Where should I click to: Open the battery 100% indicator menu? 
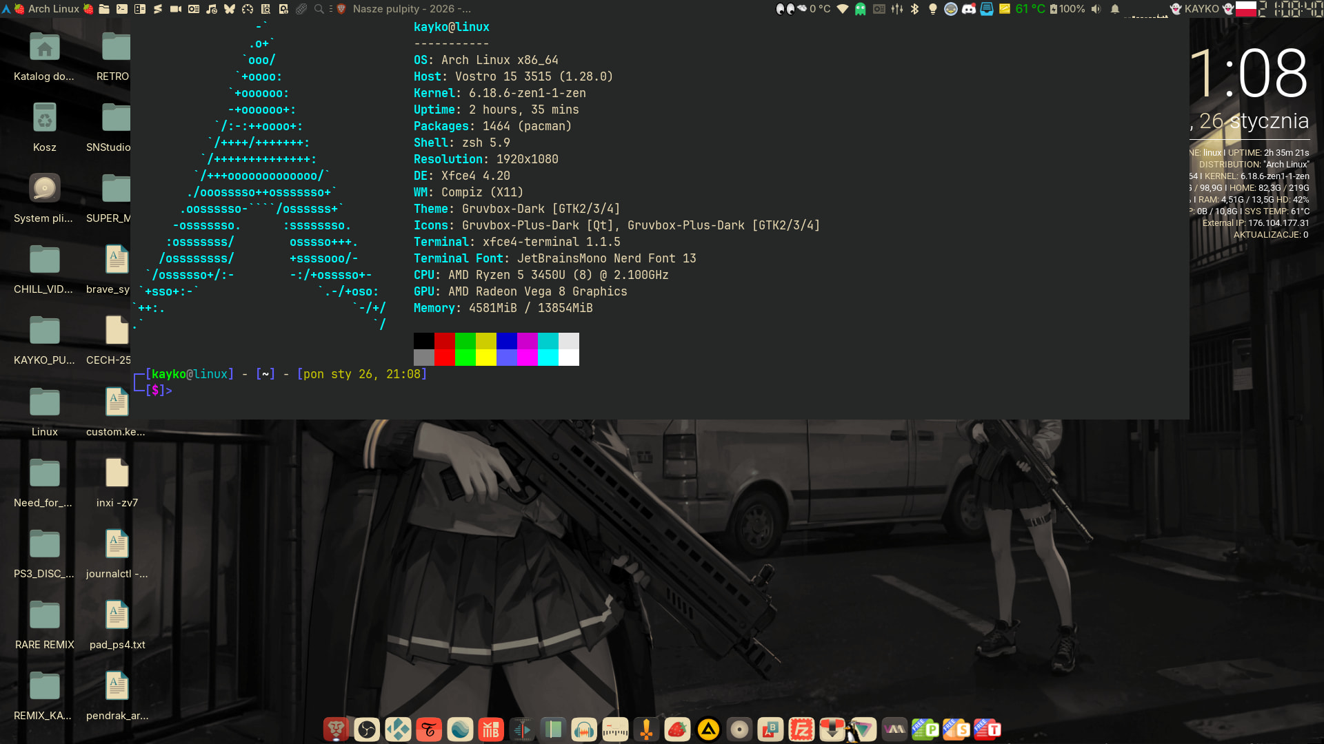tap(1067, 9)
